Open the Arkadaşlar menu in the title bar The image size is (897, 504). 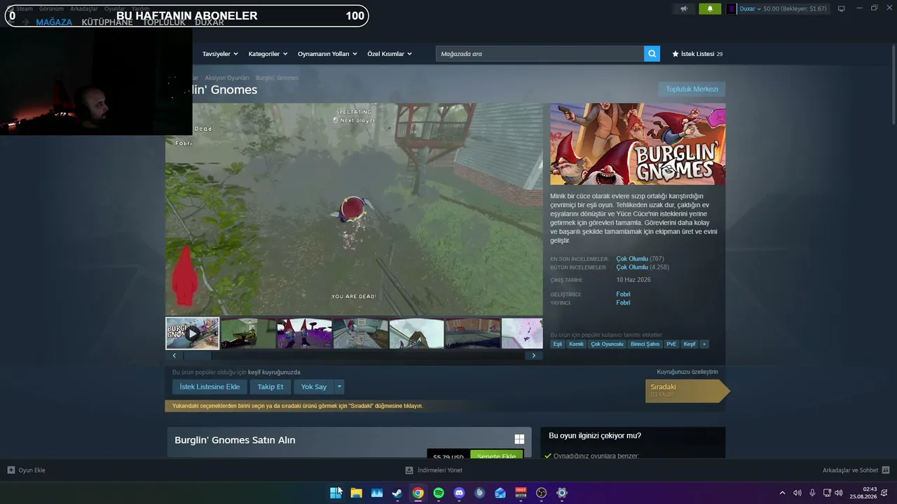84,9
